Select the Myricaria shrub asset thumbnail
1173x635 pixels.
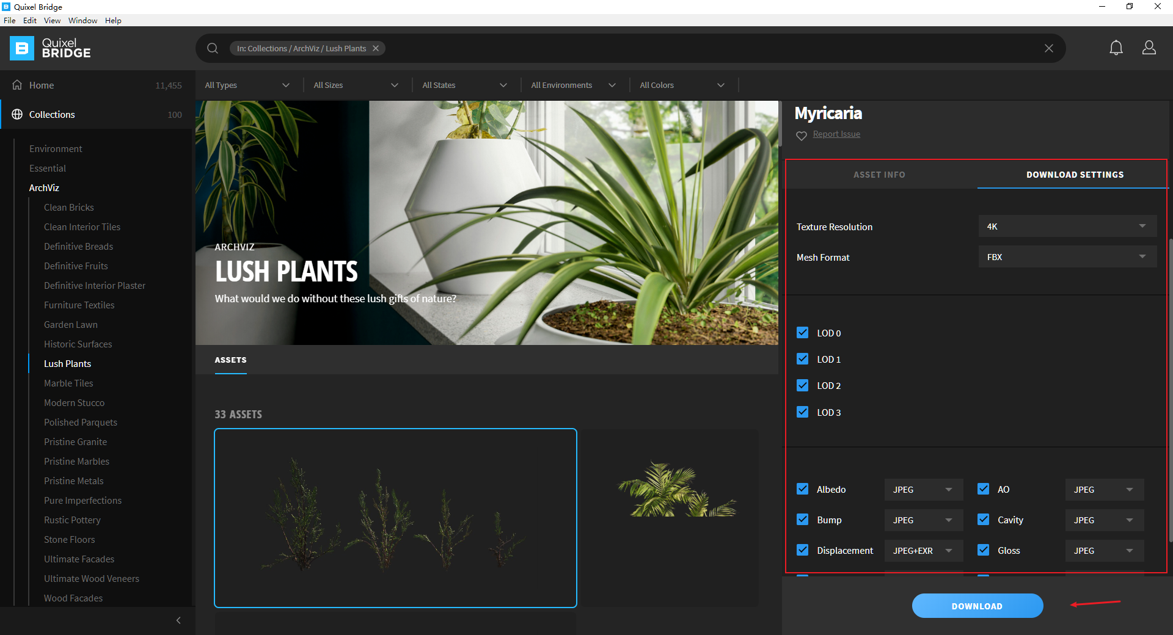tap(395, 518)
